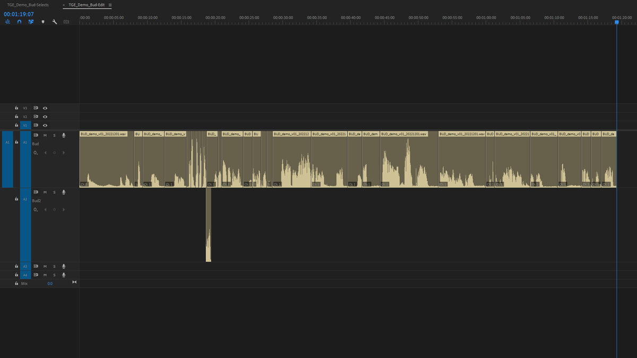637x358 pixels.
Task: Toggle lock on audio track A3
Action: [16, 266]
